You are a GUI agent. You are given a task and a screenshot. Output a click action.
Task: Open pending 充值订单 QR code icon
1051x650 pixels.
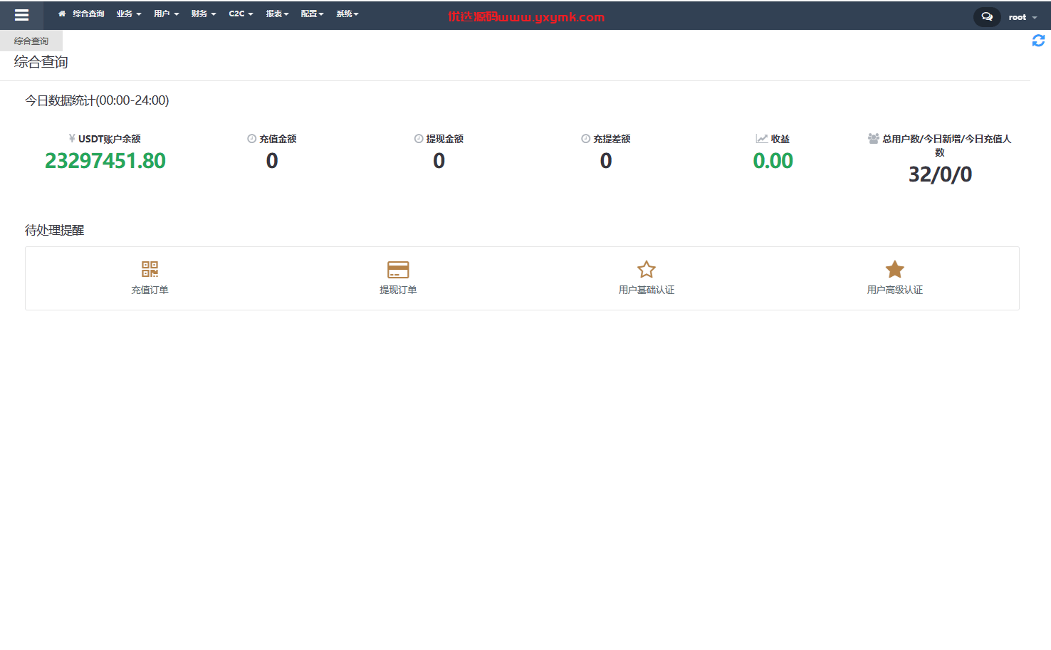point(150,269)
